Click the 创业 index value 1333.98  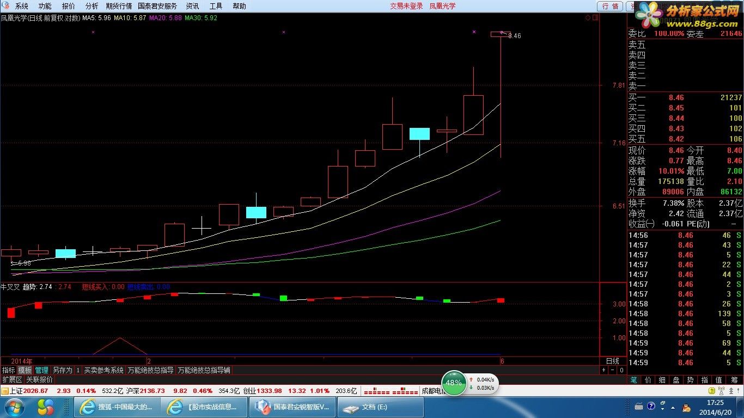coord(270,391)
